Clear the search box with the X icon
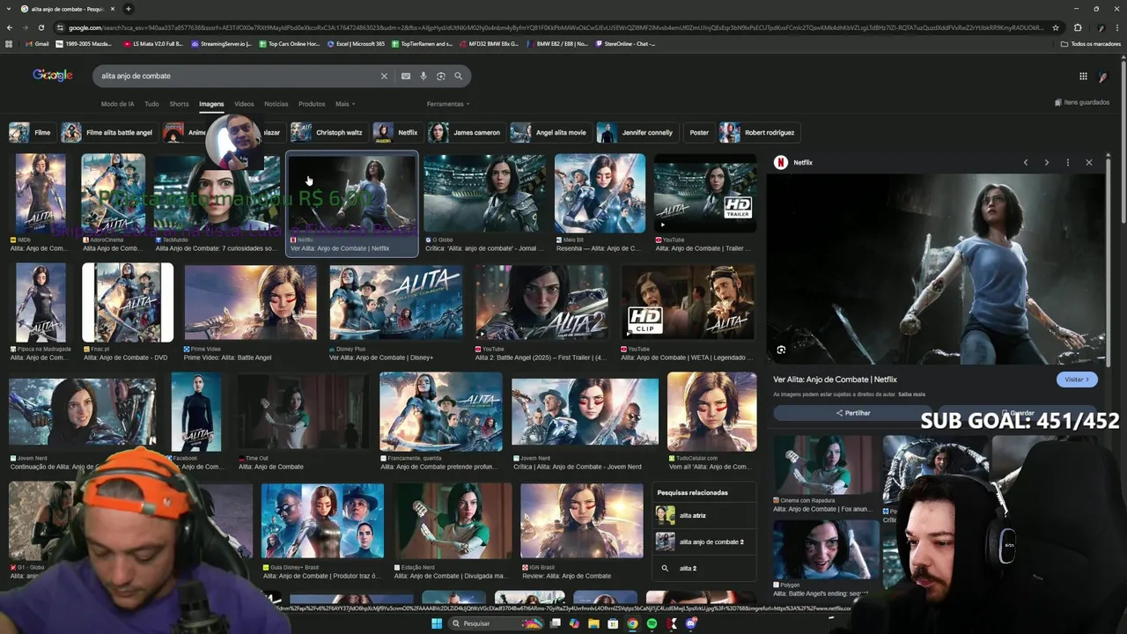Screen dimensions: 1127x634 coord(384,76)
